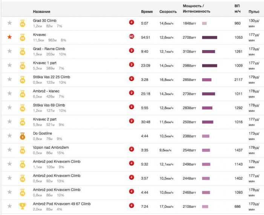This screenshot has width=264, height=215.
Task: Sort by the Скорость column header
Action: [168, 12]
